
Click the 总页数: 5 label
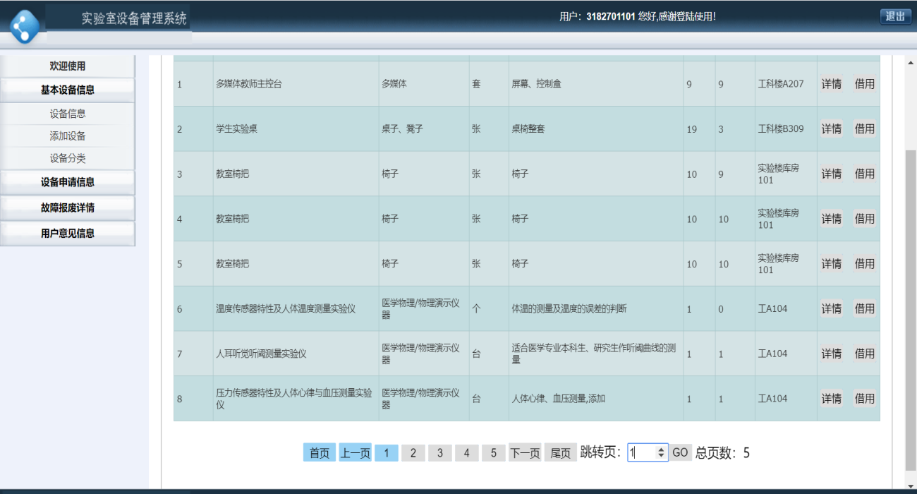722,453
